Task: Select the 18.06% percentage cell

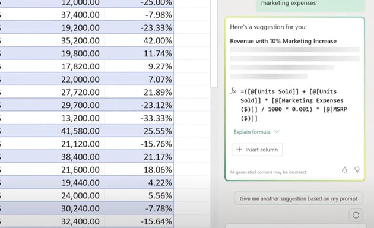Action: pos(139,170)
